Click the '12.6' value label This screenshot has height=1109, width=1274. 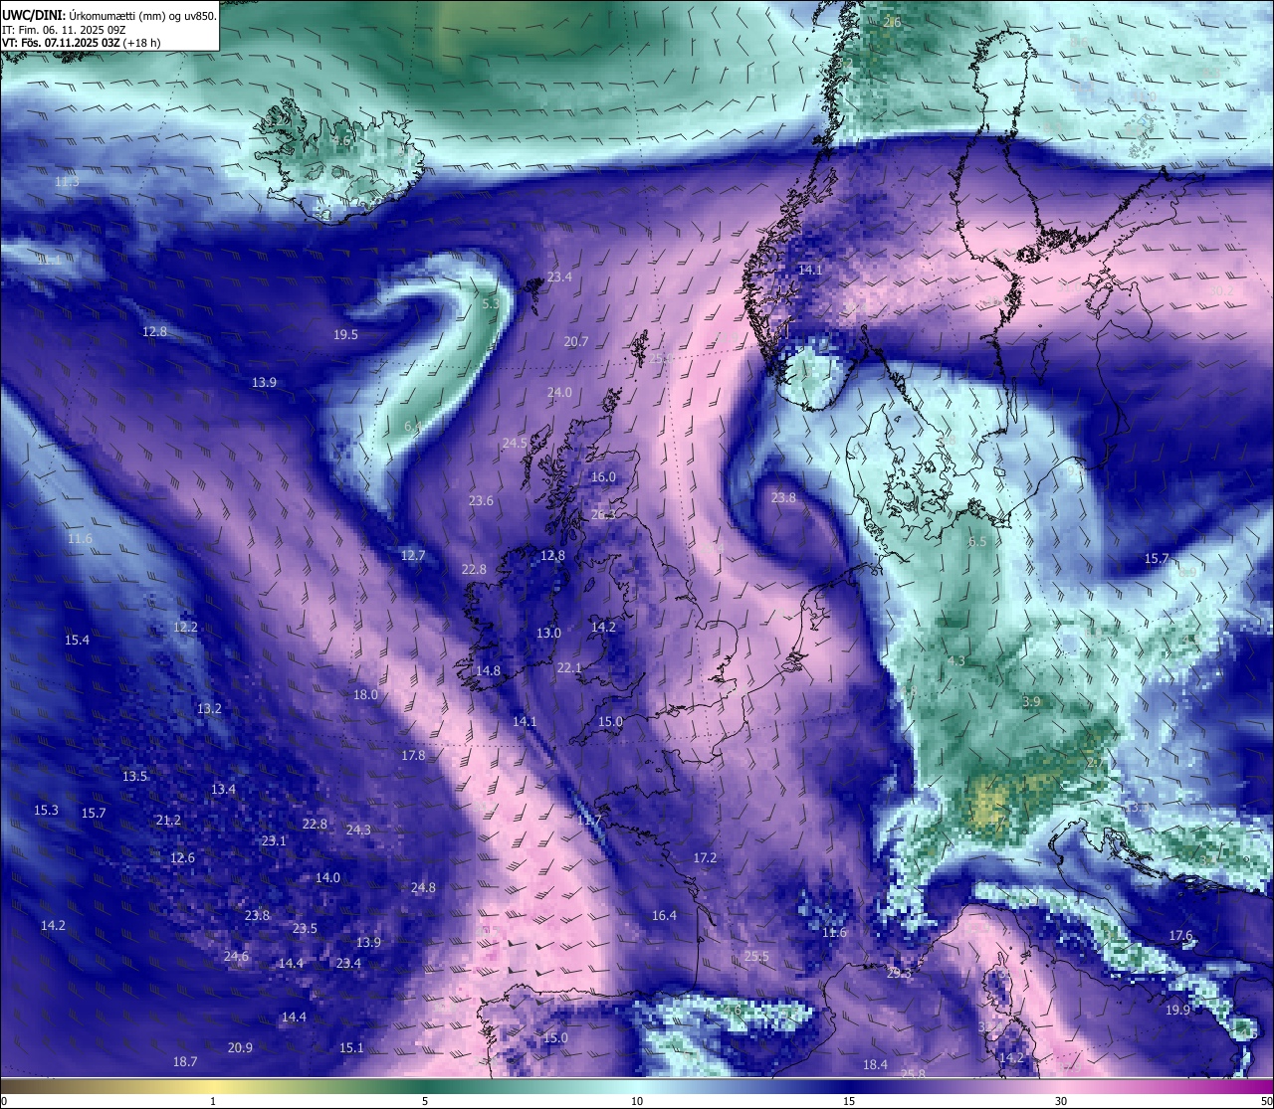pos(182,858)
